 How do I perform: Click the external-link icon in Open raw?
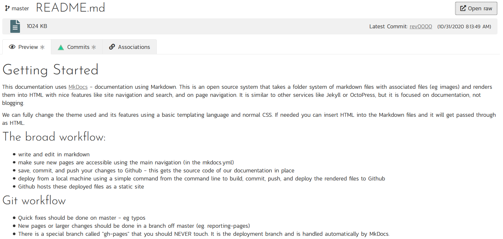click(463, 8)
